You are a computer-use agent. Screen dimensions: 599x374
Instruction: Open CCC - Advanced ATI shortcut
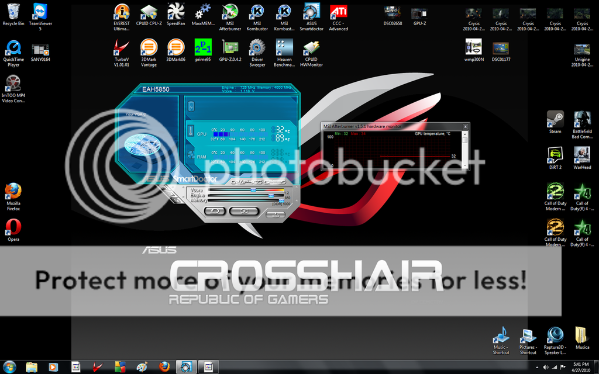339,17
